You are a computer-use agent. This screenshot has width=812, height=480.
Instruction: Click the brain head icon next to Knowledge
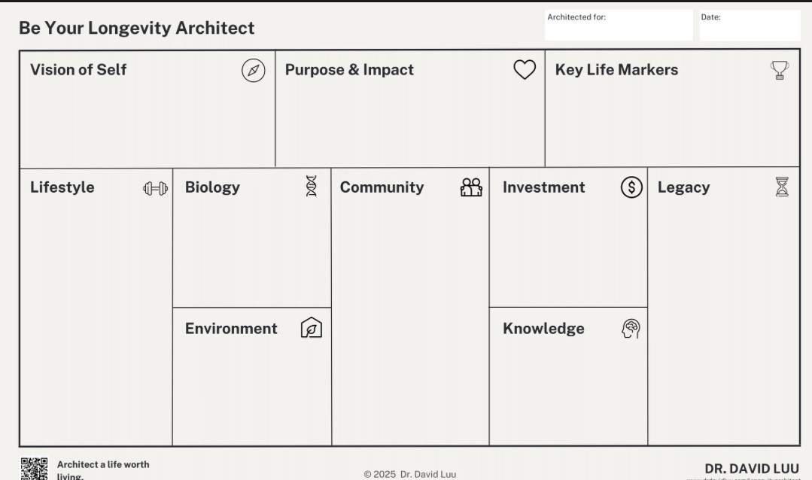(x=631, y=329)
